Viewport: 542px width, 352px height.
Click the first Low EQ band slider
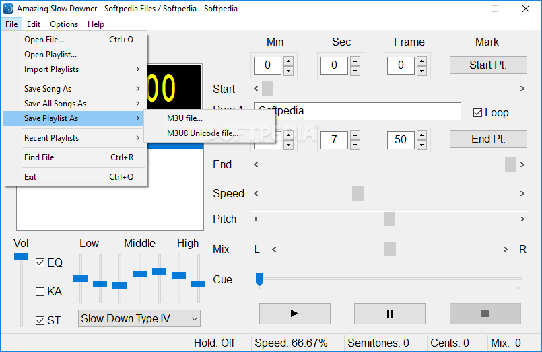[81, 279]
